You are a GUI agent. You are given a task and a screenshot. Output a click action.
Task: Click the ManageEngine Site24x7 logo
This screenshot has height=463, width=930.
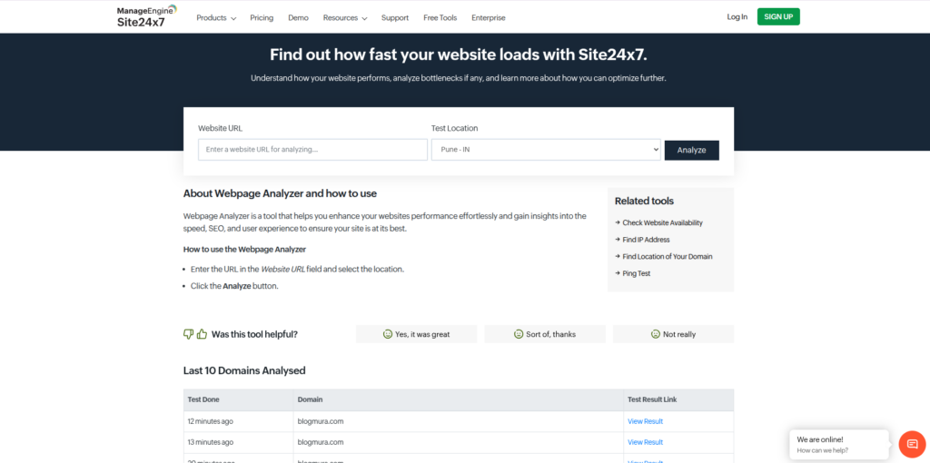pyautogui.click(x=146, y=17)
